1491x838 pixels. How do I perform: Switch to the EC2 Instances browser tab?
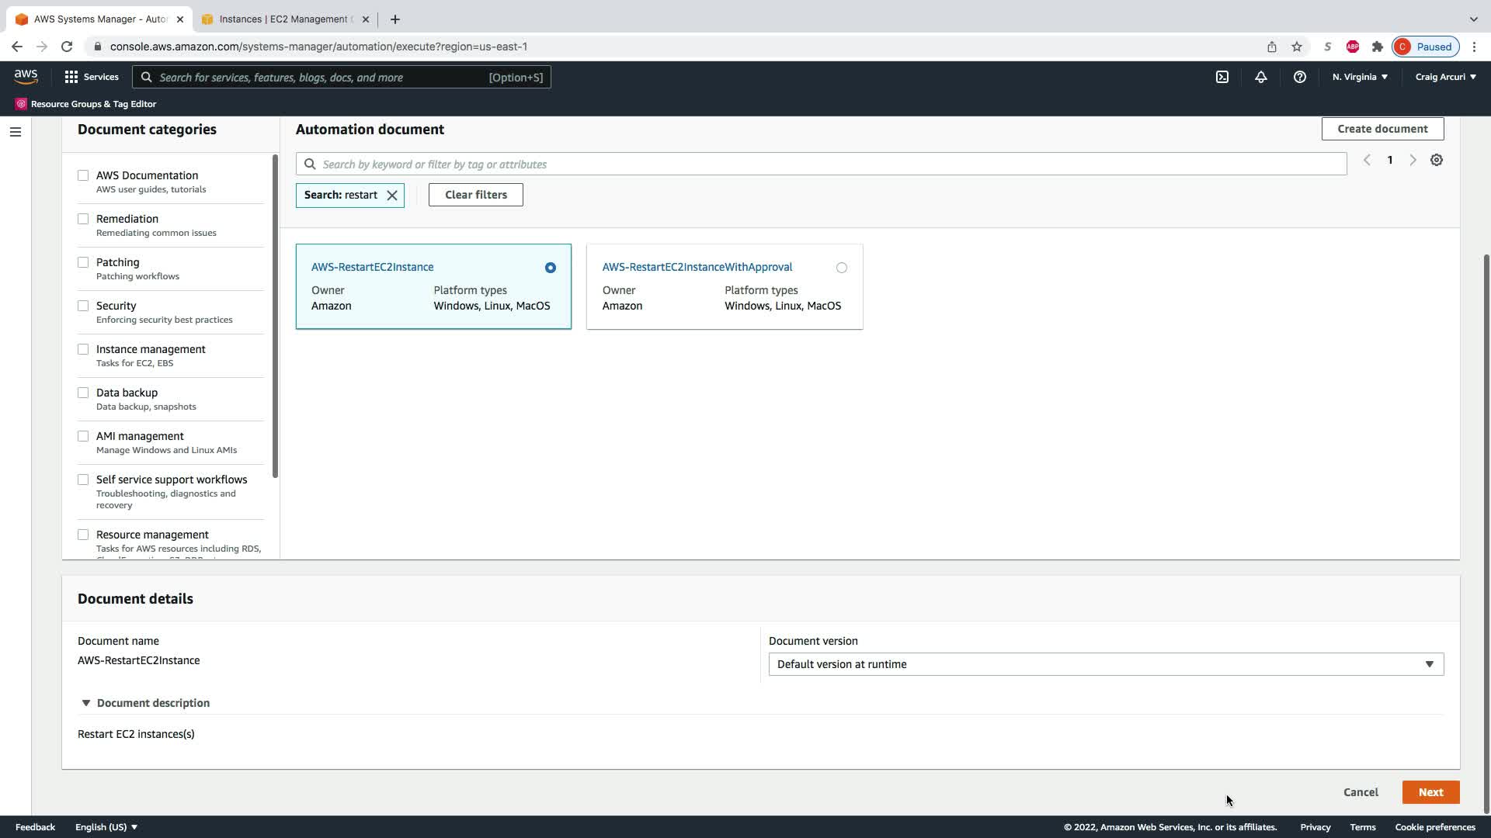[283, 19]
